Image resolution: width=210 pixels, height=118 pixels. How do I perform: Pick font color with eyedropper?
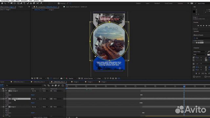(208, 52)
